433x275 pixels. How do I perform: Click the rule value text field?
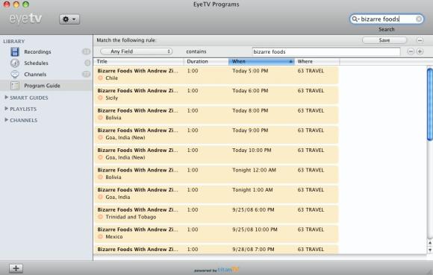click(326, 51)
